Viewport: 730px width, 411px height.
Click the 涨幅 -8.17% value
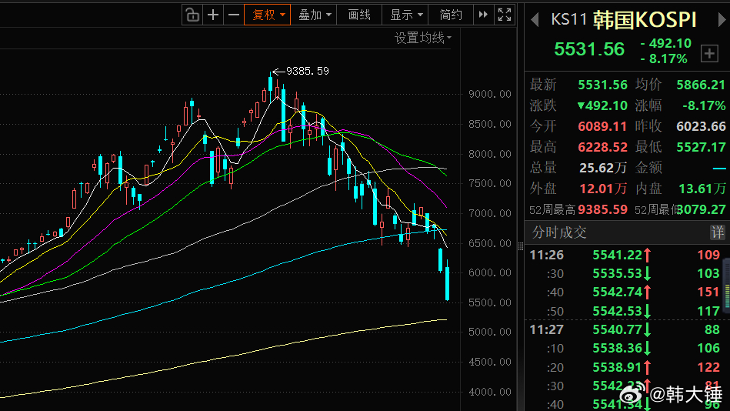[x=704, y=105]
